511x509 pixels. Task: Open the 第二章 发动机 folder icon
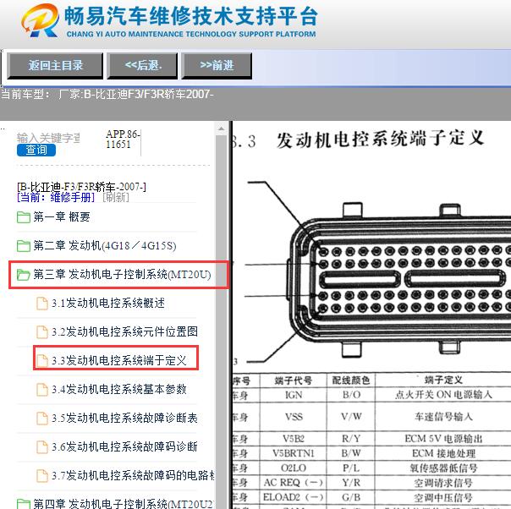click(x=24, y=245)
